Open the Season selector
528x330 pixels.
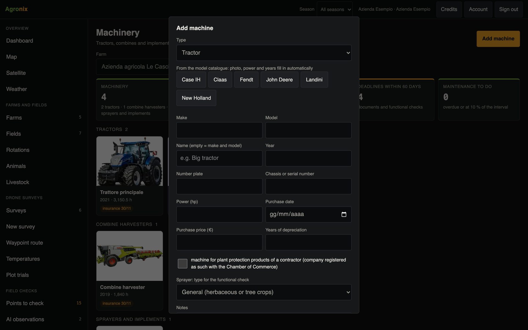tap(335, 9)
